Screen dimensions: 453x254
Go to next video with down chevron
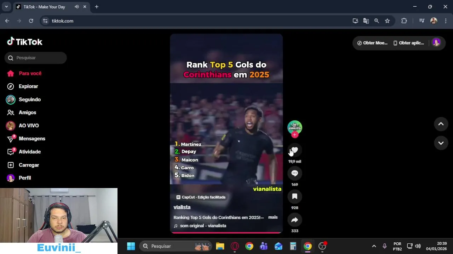pyautogui.click(x=441, y=143)
